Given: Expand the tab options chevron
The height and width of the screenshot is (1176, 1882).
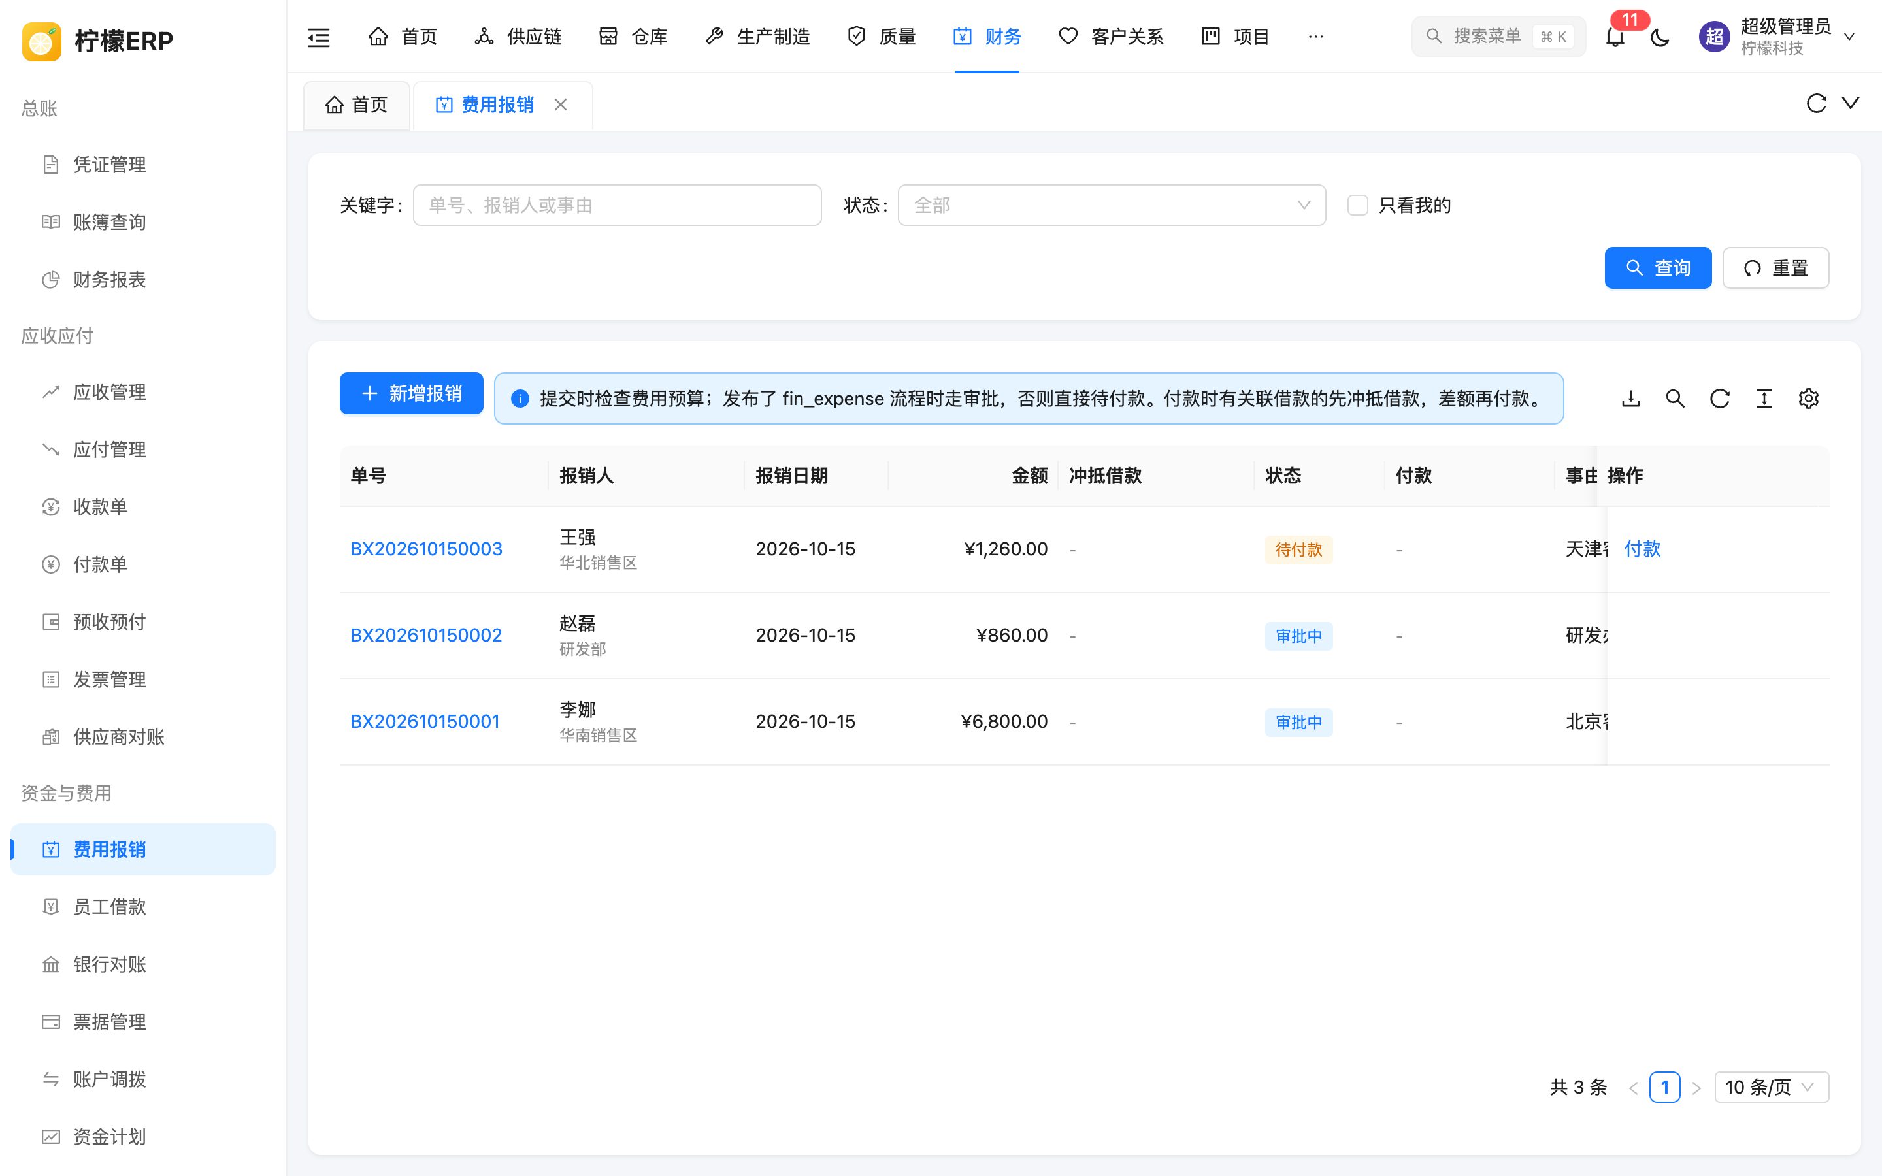Looking at the screenshot, I should (x=1850, y=103).
